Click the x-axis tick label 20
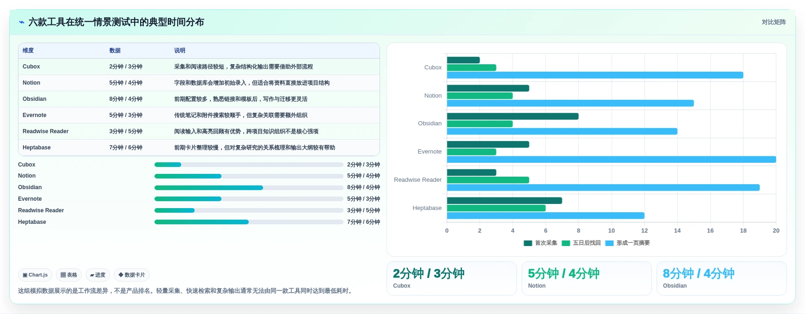Image resolution: width=805 pixels, height=314 pixels. (x=776, y=230)
